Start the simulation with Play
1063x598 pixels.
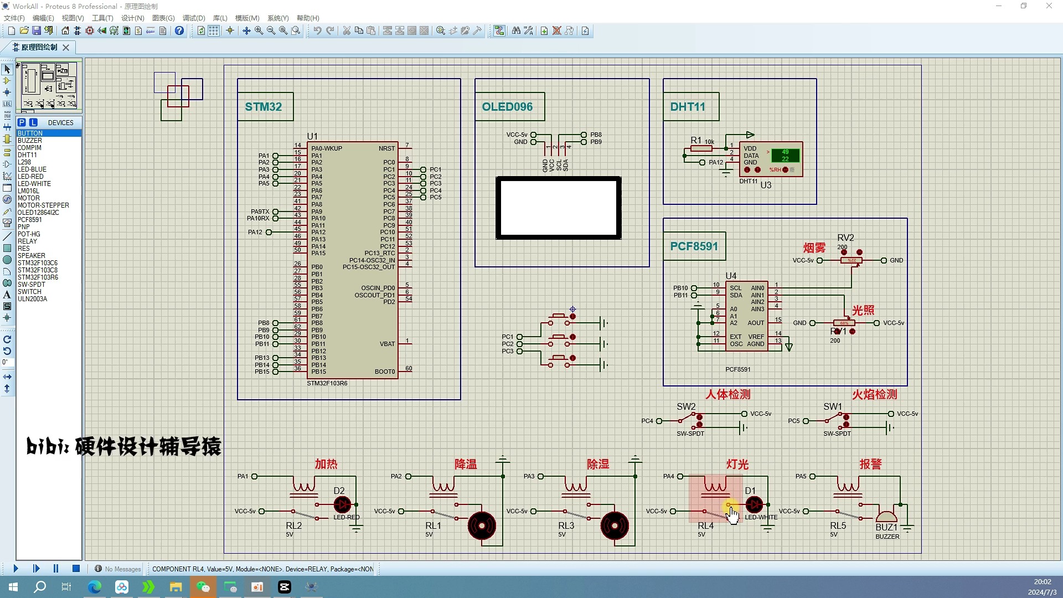click(x=16, y=569)
